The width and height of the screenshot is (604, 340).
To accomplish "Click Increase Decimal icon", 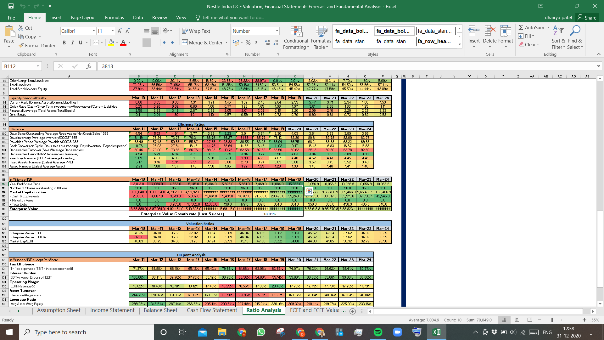I will [x=267, y=42].
